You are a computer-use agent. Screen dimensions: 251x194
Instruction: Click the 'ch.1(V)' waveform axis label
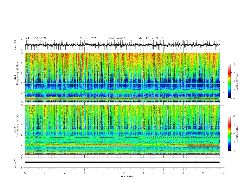tap(15, 45)
